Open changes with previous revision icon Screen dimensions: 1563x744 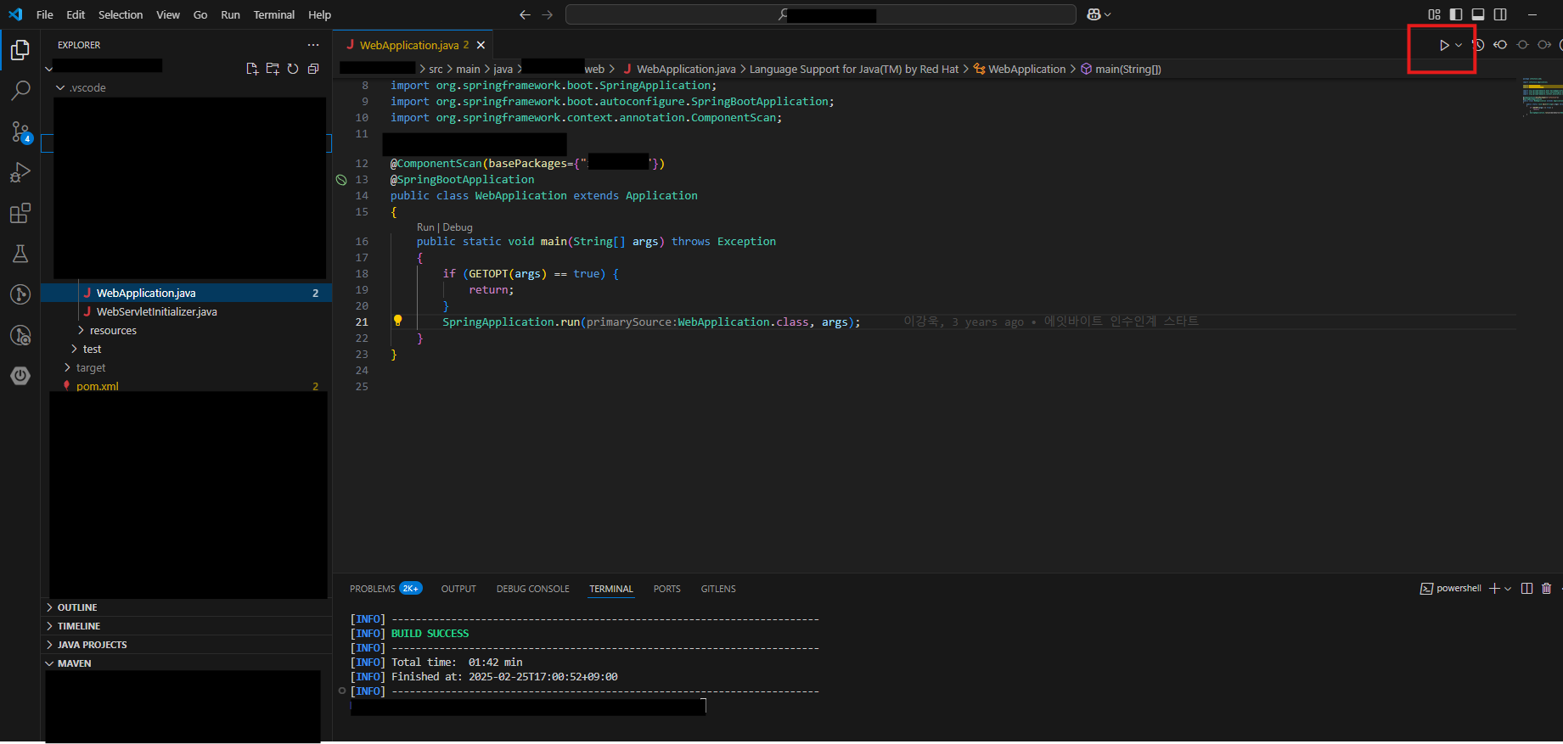pyautogui.click(x=1500, y=45)
